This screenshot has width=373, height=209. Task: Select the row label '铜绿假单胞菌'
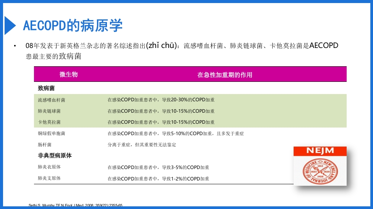coord(52,133)
